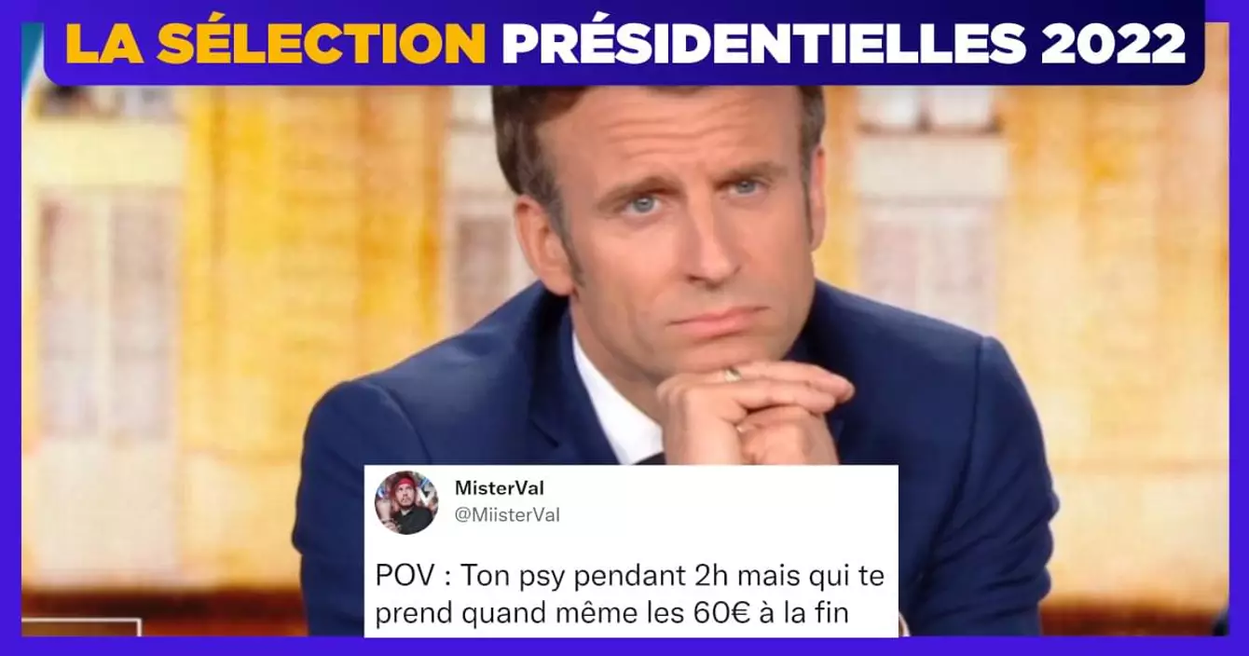Viewport: 1249px width, 656px height.
Task: Click the purple frame border at the bottom
Action: point(624,647)
